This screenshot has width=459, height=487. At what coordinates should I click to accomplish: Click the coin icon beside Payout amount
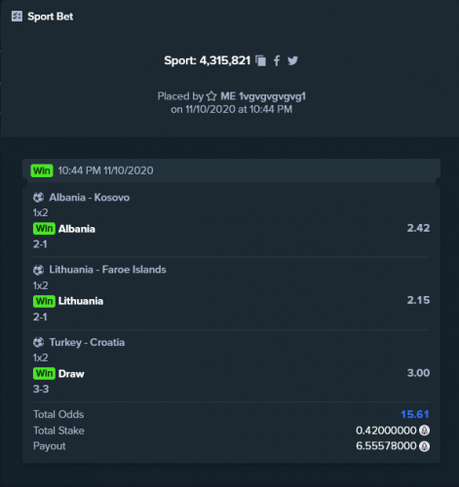[x=424, y=446]
